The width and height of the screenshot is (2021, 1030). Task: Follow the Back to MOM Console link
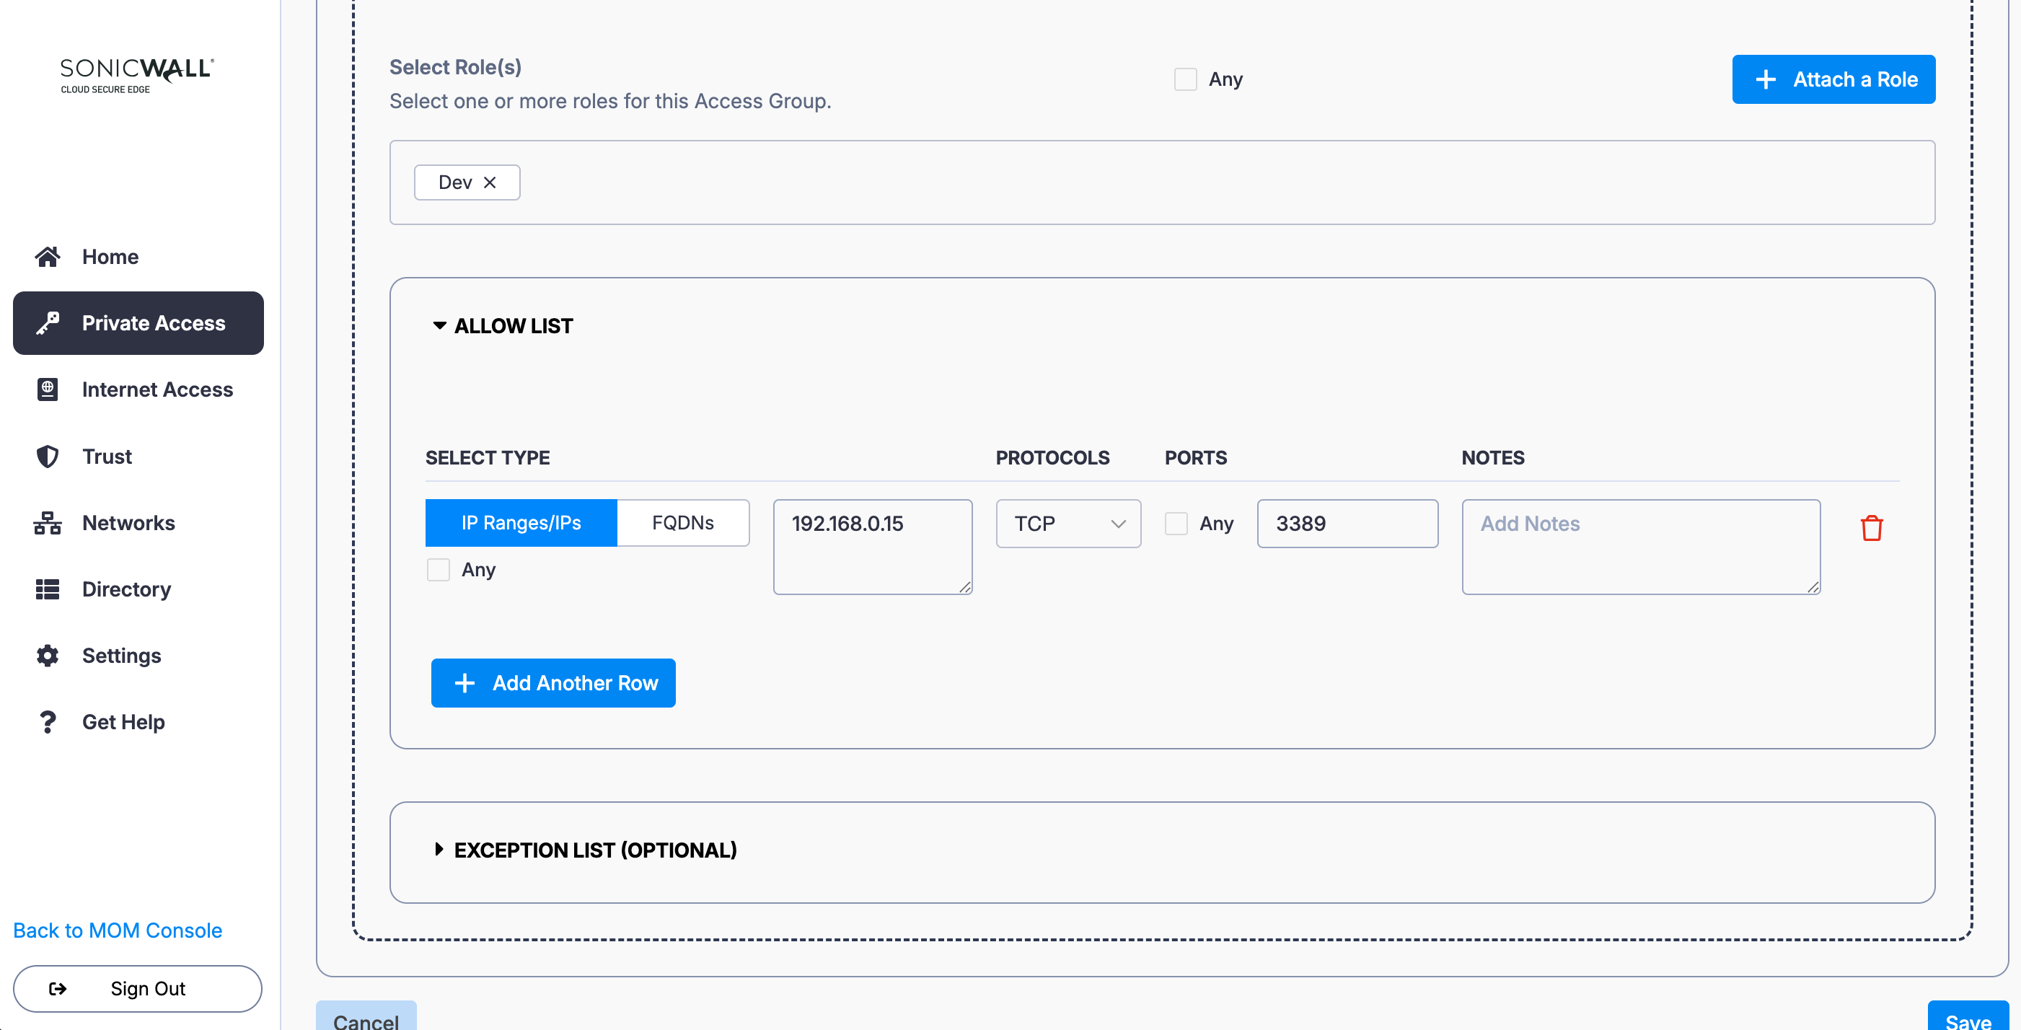click(x=118, y=930)
